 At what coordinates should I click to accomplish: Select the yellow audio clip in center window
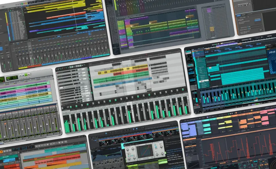point(122,69)
